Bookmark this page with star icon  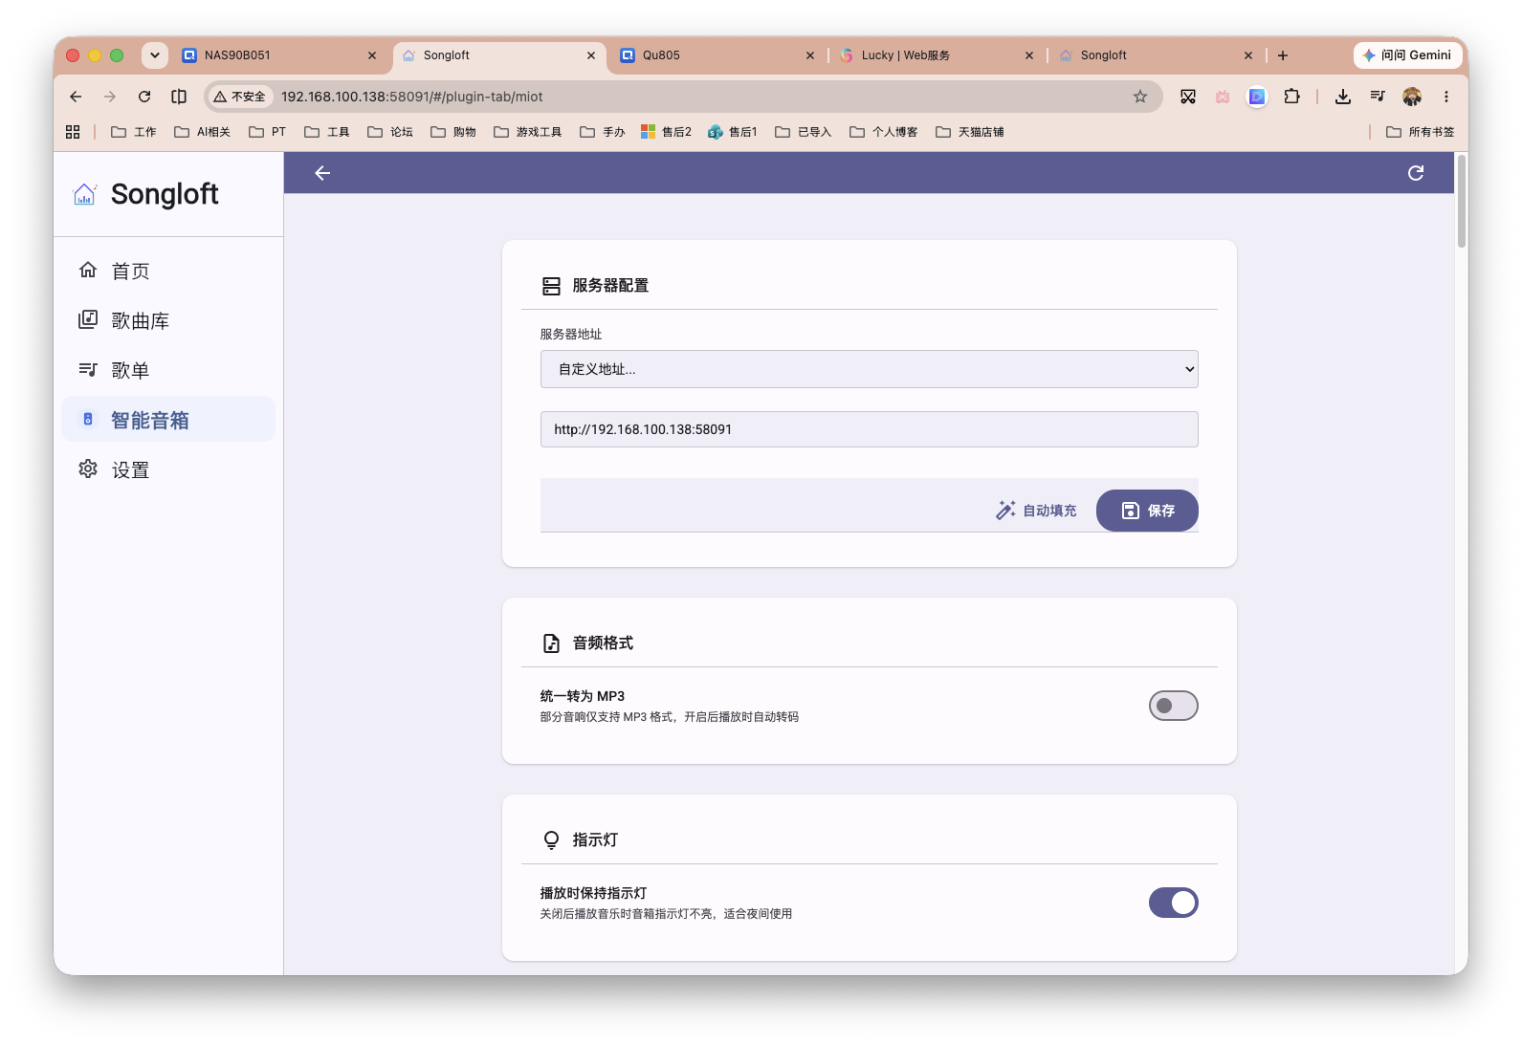coord(1139,97)
